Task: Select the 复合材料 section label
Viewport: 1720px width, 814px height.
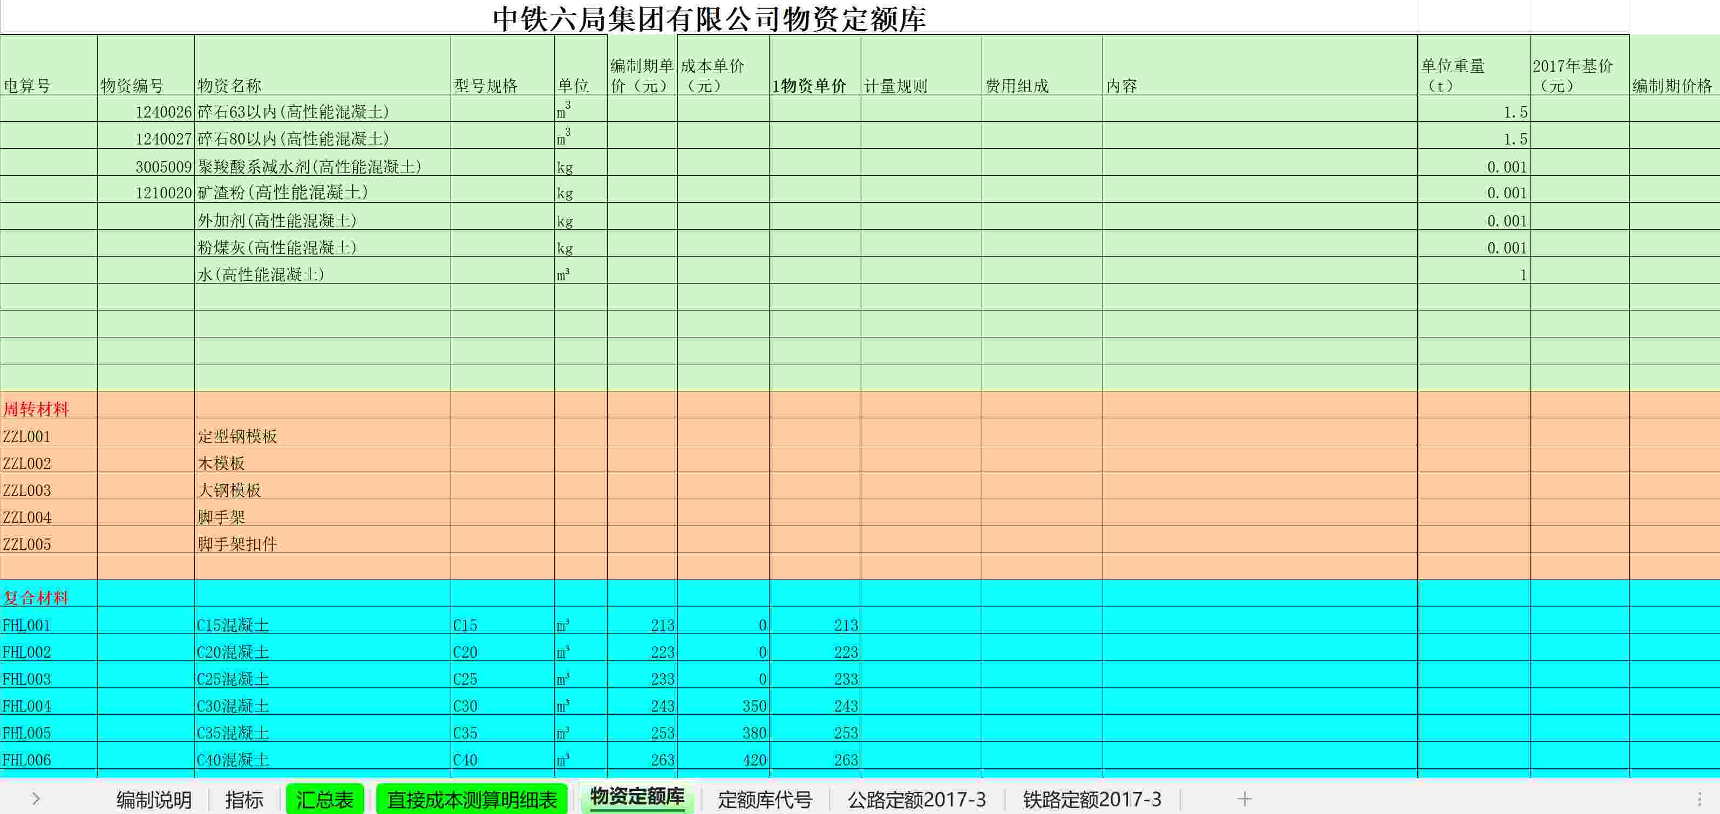Action: pos(49,594)
